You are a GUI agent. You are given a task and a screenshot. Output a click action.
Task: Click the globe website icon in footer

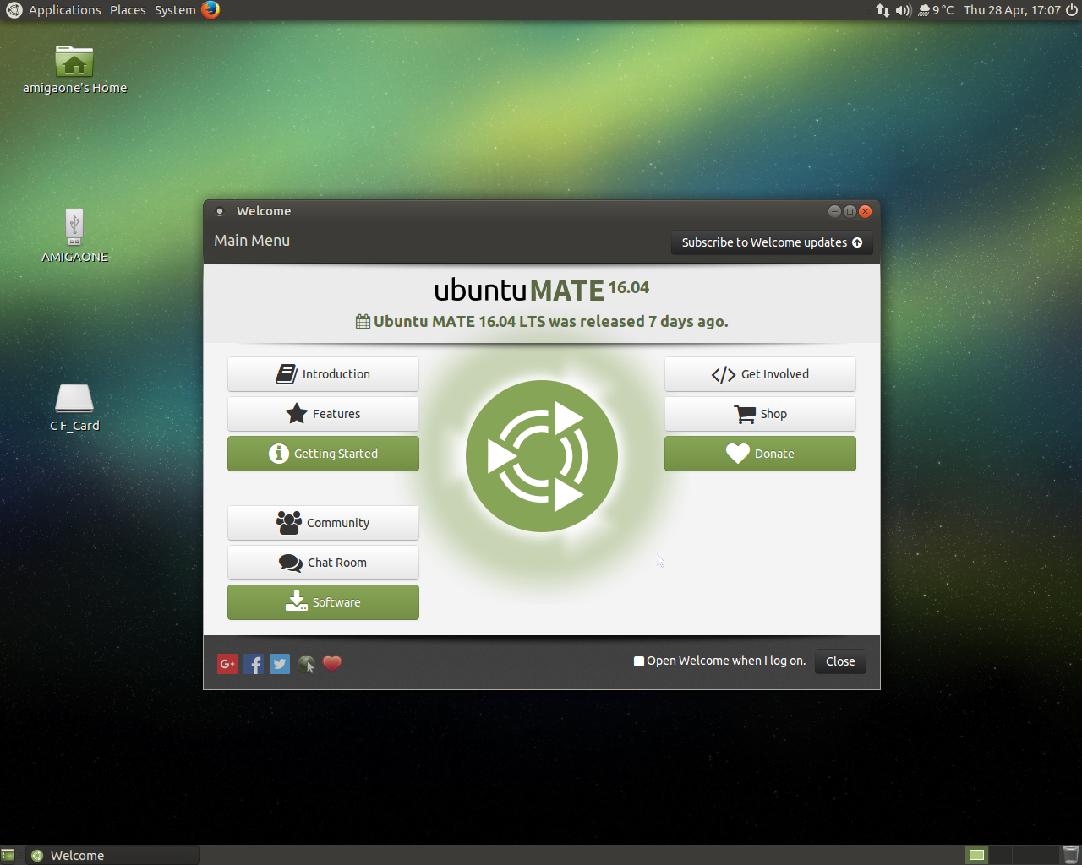point(306,664)
